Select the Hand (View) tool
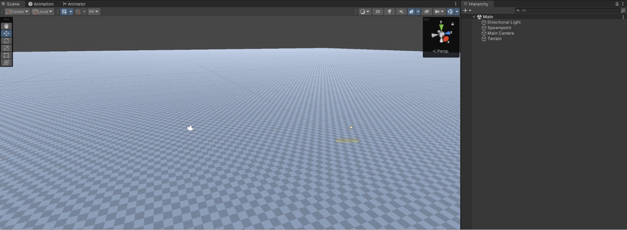Viewport: 627px width, 230px height. point(6,26)
